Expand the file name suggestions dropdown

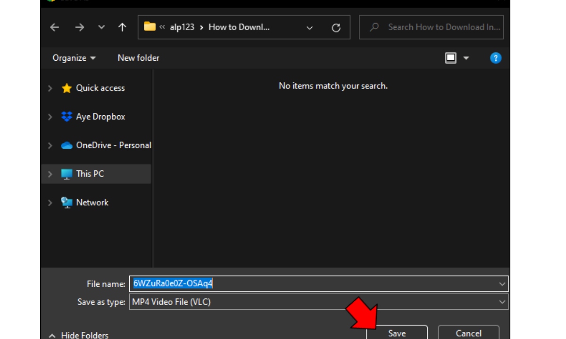[502, 284]
